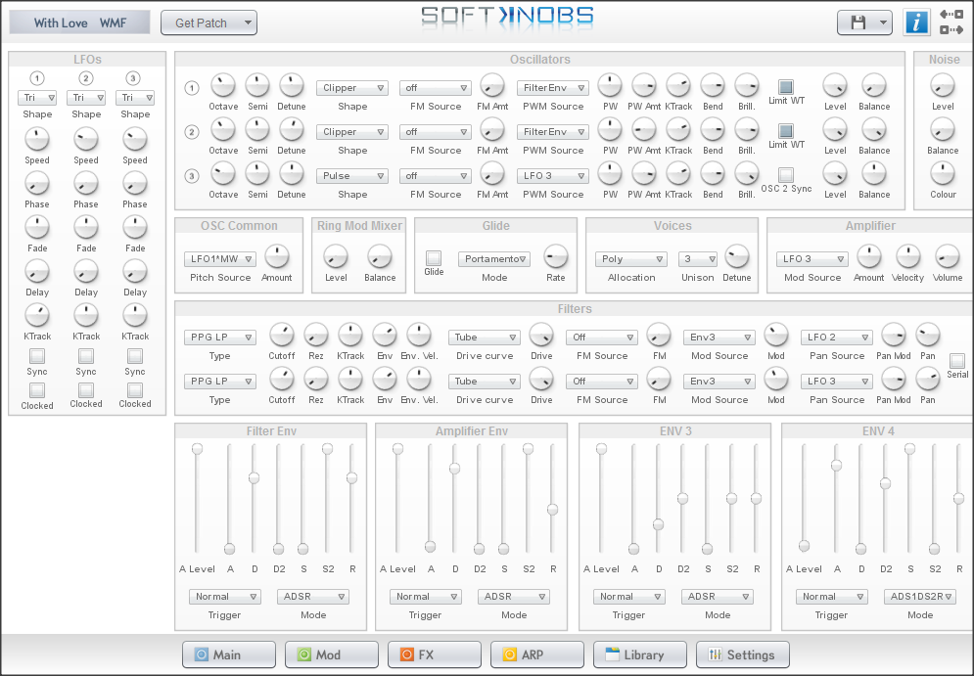Viewport: 974px width, 676px height.
Task: Click the save patch floppy disk icon
Action: point(858,22)
